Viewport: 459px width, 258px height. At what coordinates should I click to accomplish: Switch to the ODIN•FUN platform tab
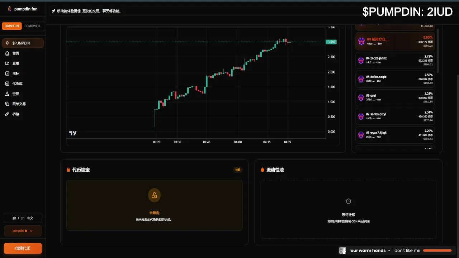click(12, 26)
